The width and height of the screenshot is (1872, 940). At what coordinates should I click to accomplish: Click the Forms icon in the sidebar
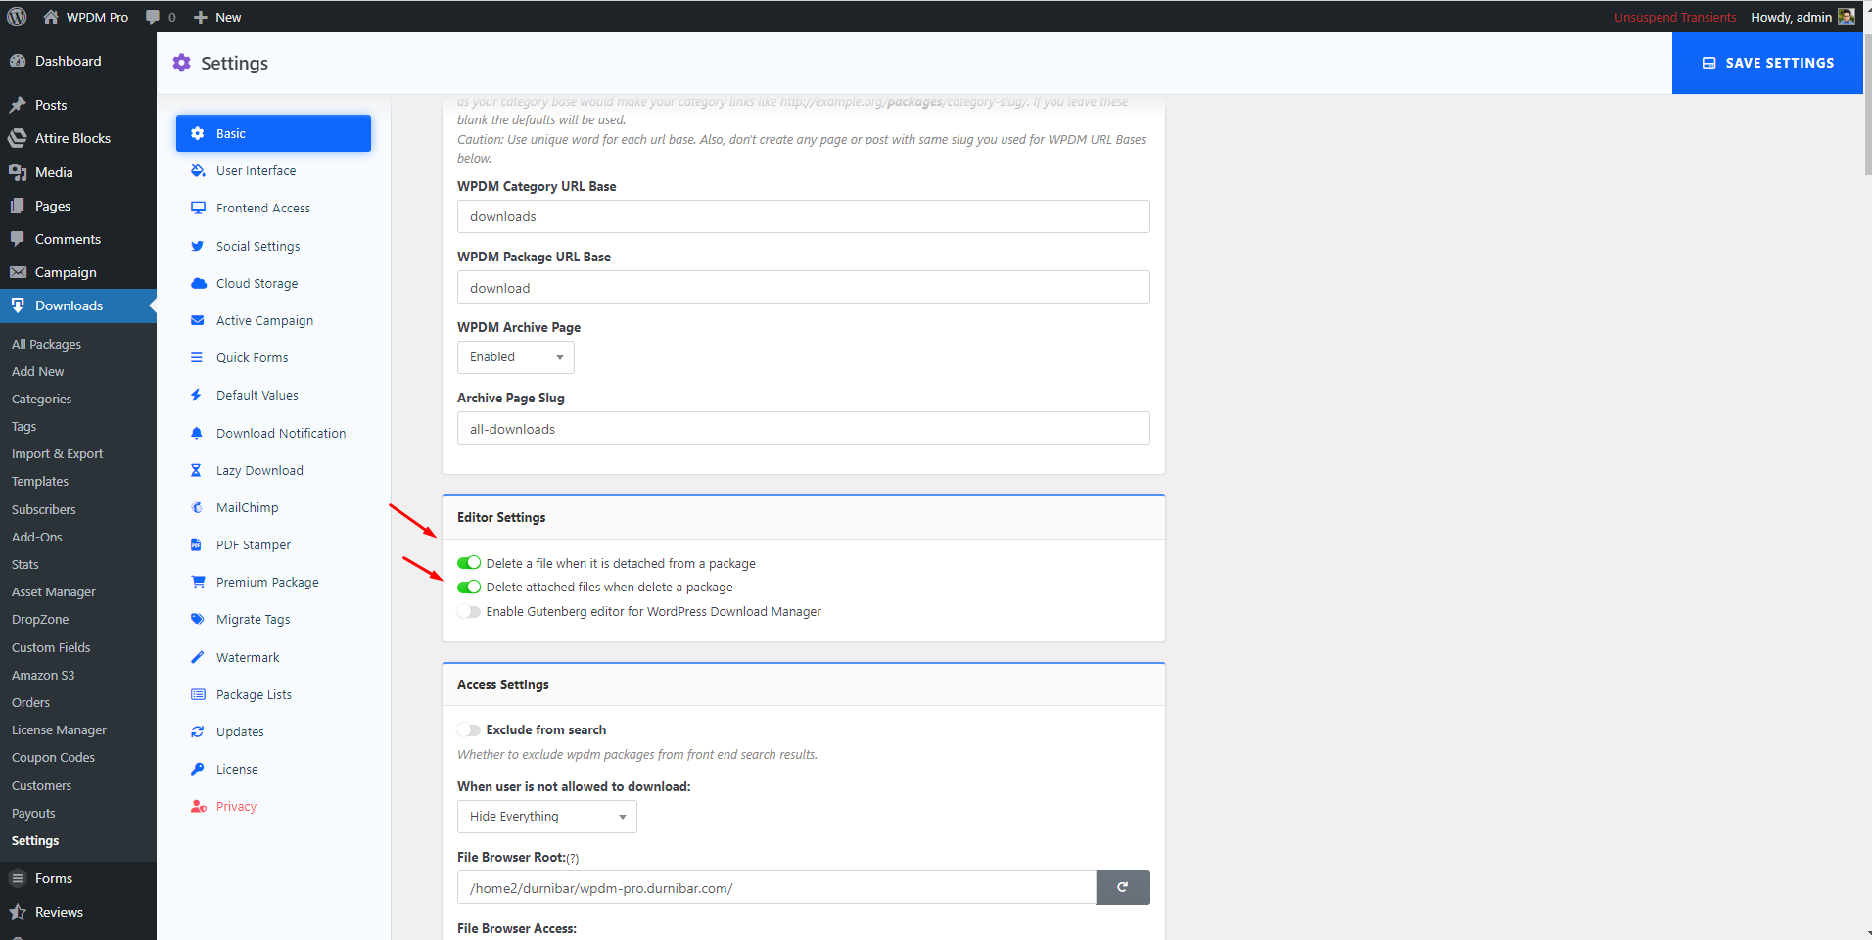click(x=18, y=878)
